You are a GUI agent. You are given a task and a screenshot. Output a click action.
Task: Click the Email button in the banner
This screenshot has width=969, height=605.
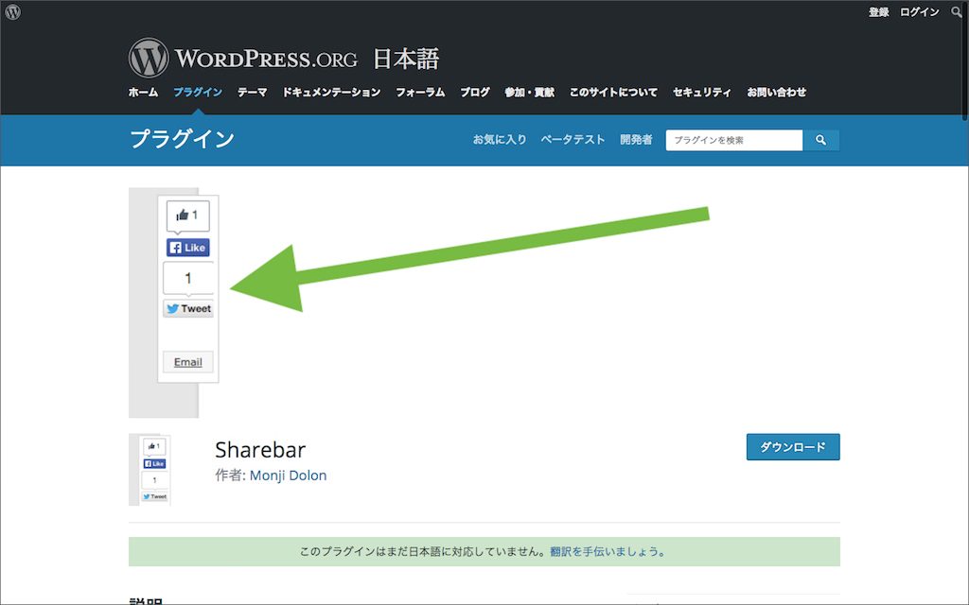click(188, 362)
